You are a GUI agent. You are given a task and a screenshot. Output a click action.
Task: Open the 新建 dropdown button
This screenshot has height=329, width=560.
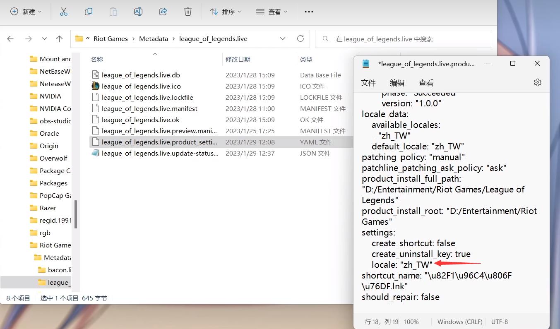(x=26, y=12)
